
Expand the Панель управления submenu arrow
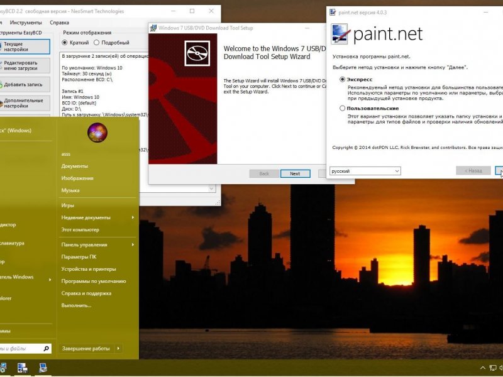(x=133, y=244)
